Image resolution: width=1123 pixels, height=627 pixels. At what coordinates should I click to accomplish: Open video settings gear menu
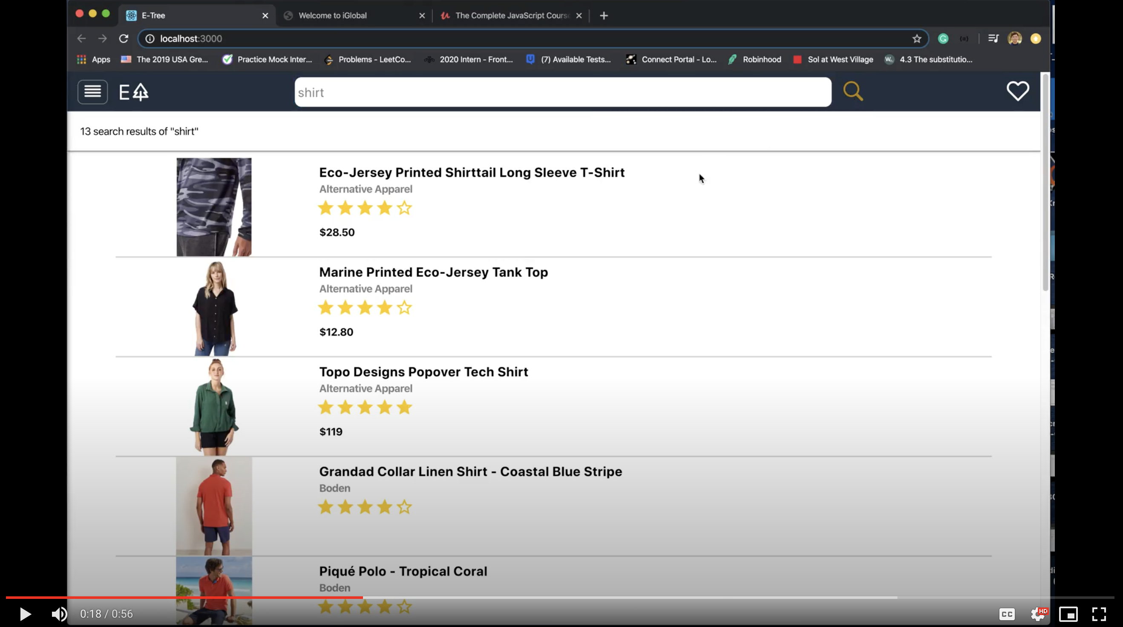(x=1038, y=614)
